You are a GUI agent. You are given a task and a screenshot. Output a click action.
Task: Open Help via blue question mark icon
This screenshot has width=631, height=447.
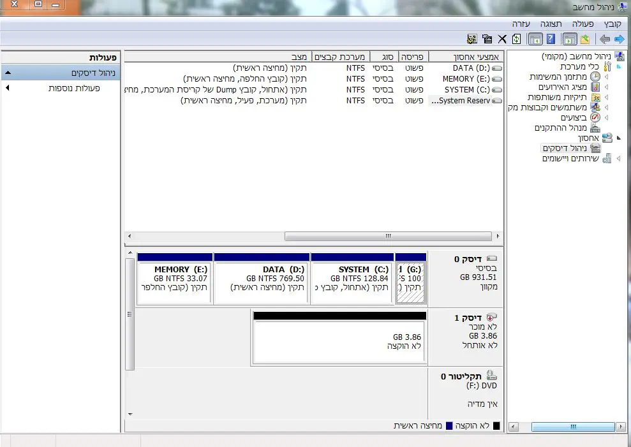(x=551, y=40)
